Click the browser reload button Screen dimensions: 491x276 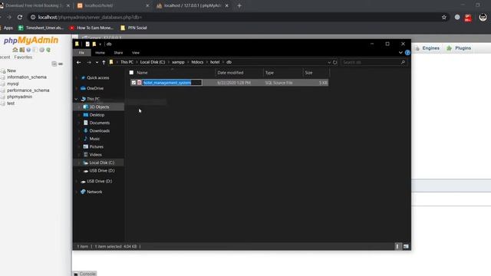pyautogui.click(x=20, y=17)
